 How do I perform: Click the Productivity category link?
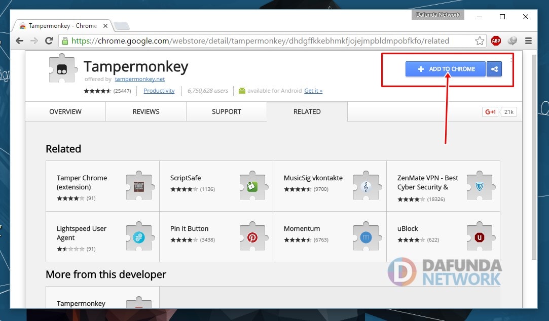click(159, 91)
